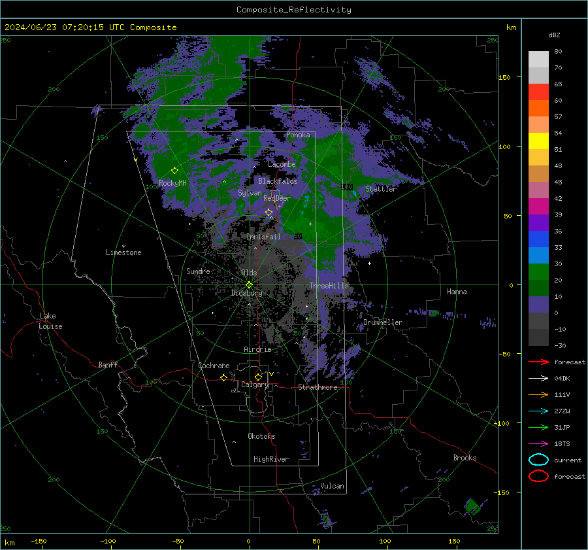Image resolution: width=588 pixels, height=550 pixels.
Task: Click the green 31JP arrow icon
Action: (538, 427)
